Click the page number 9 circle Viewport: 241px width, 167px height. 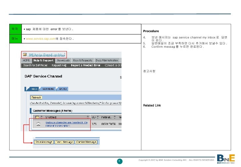click(120, 161)
